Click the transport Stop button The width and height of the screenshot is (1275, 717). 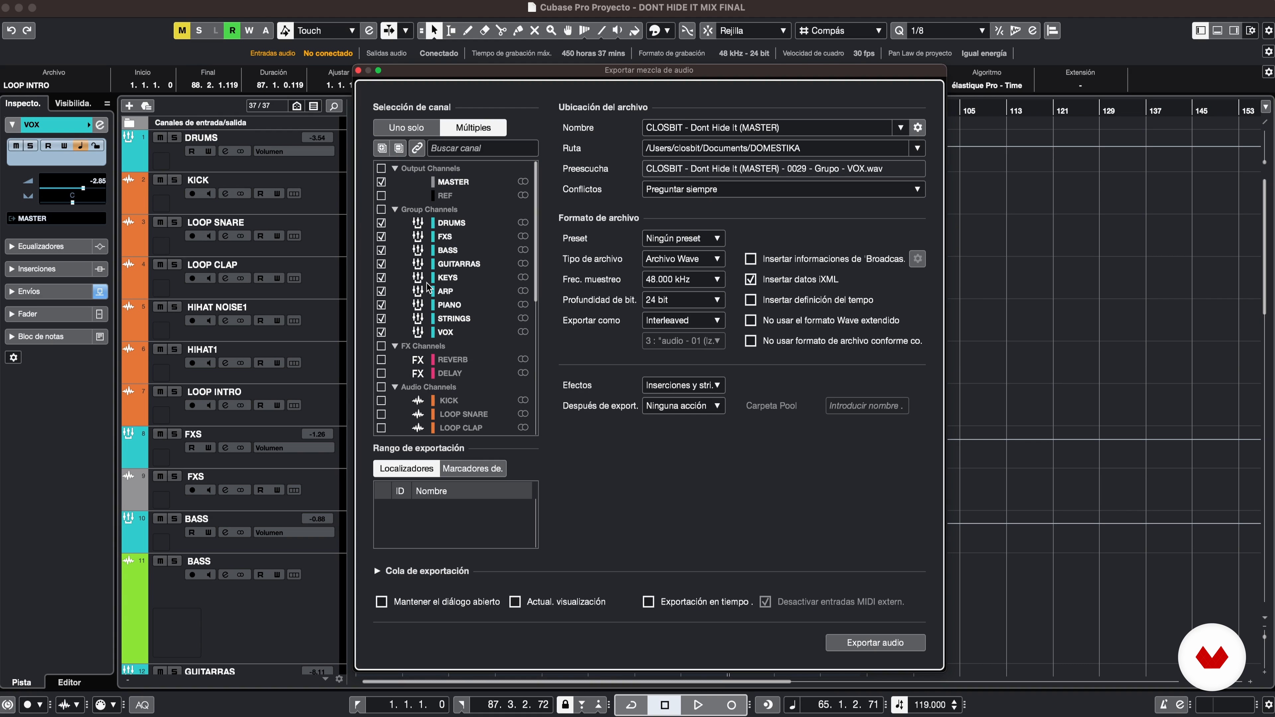[x=665, y=705]
